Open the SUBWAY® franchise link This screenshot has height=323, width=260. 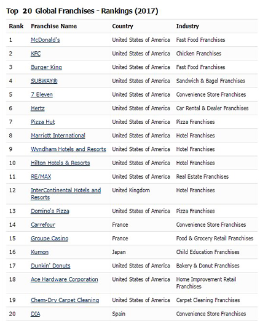(x=44, y=81)
